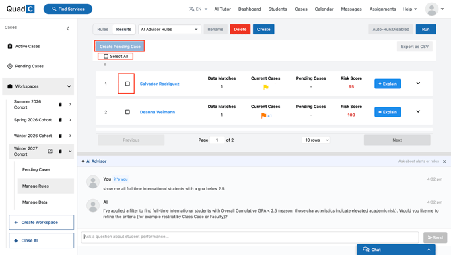Switch to the Results tab
The height and width of the screenshot is (255, 451).
[123, 30]
